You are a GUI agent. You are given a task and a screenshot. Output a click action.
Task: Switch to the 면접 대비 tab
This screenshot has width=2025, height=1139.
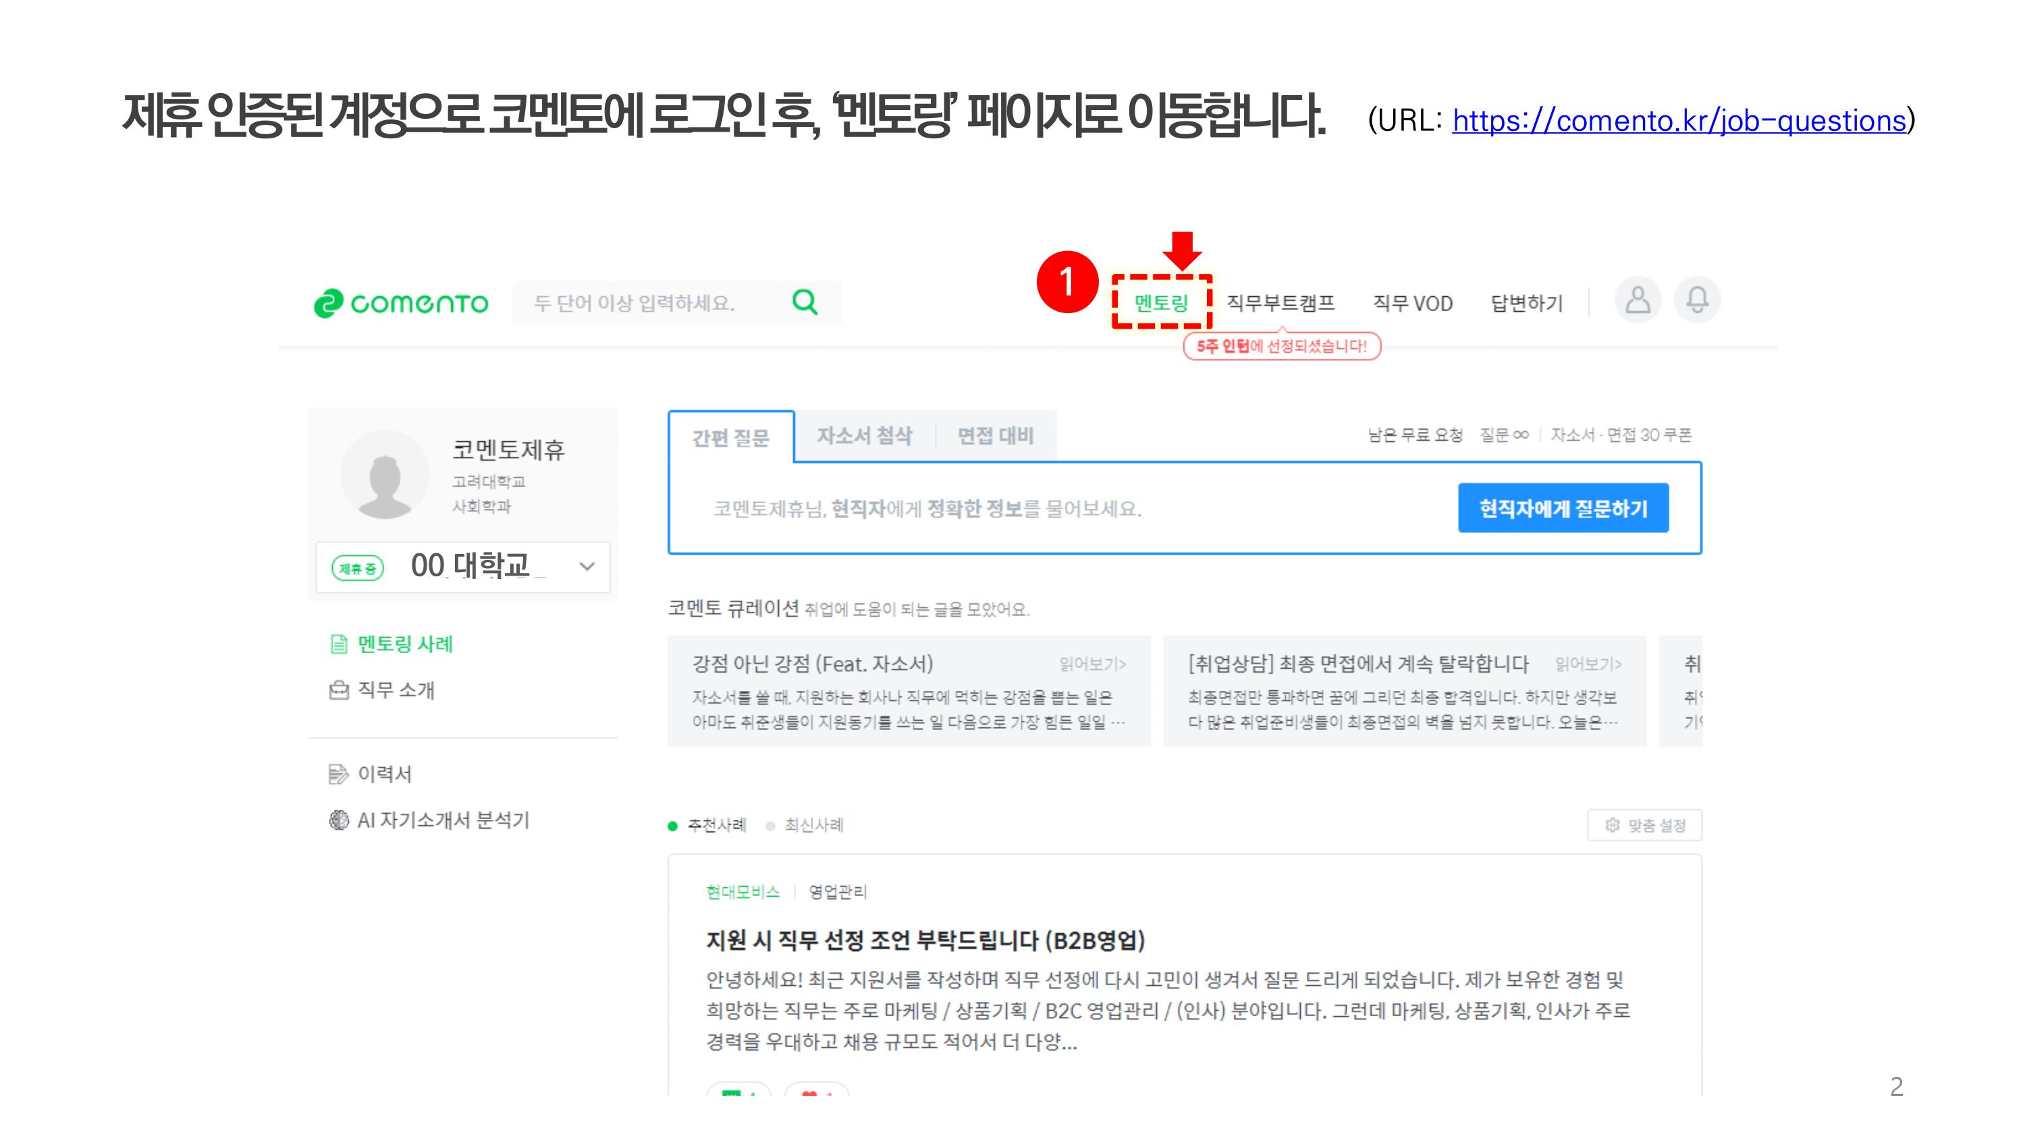995,437
